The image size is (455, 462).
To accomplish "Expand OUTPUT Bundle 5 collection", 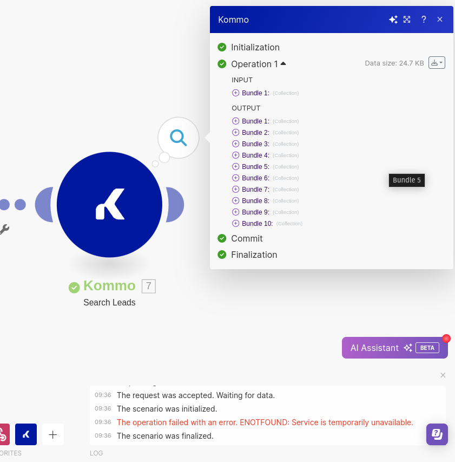I will coord(236,166).
